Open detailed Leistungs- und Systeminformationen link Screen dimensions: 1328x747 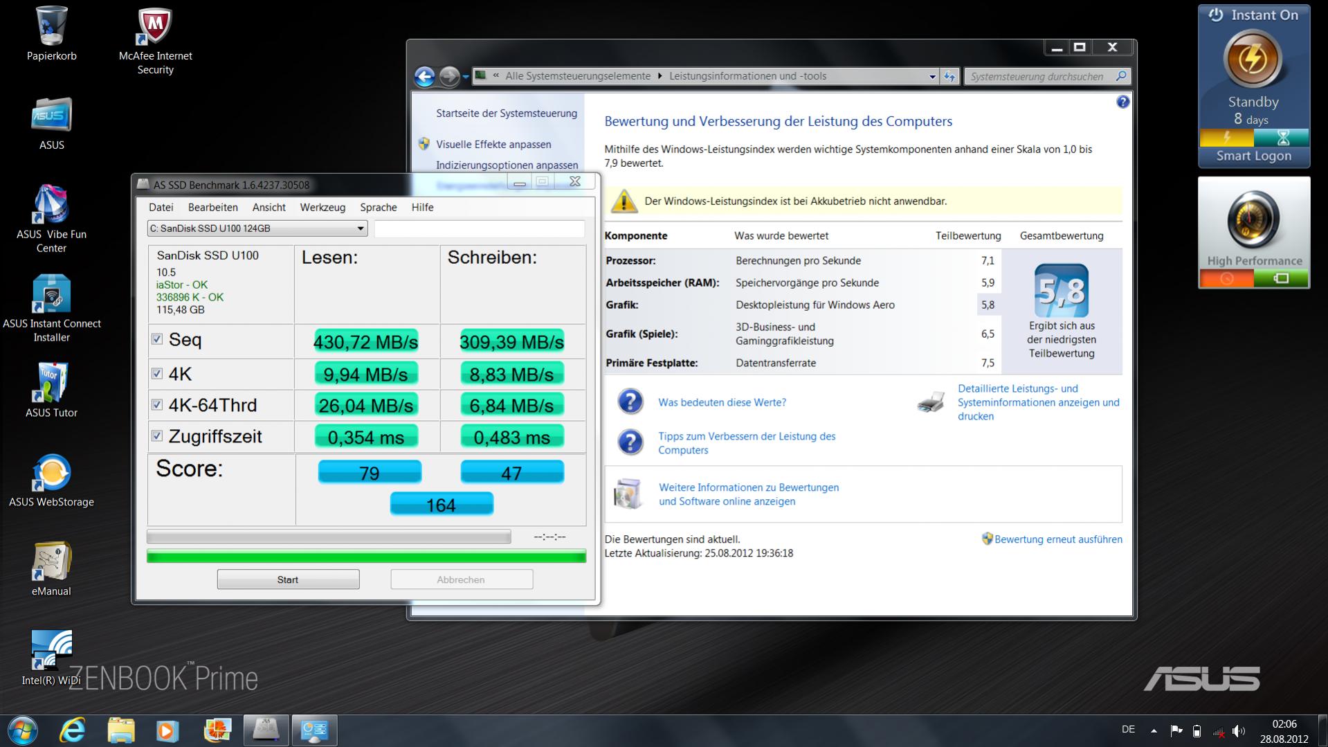[1039, 402]
